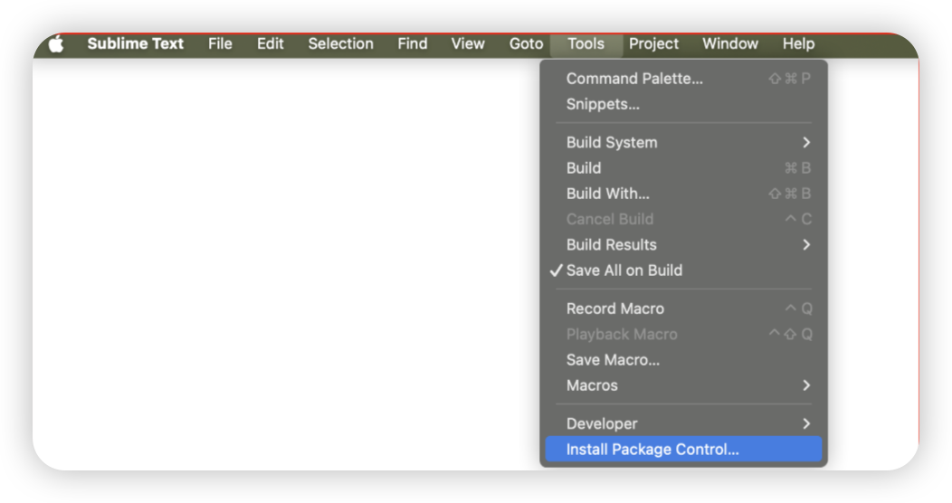This screenshot has height=503, width=952.
Task: Open the Sublime Text application menu
Action: [136, 43]
